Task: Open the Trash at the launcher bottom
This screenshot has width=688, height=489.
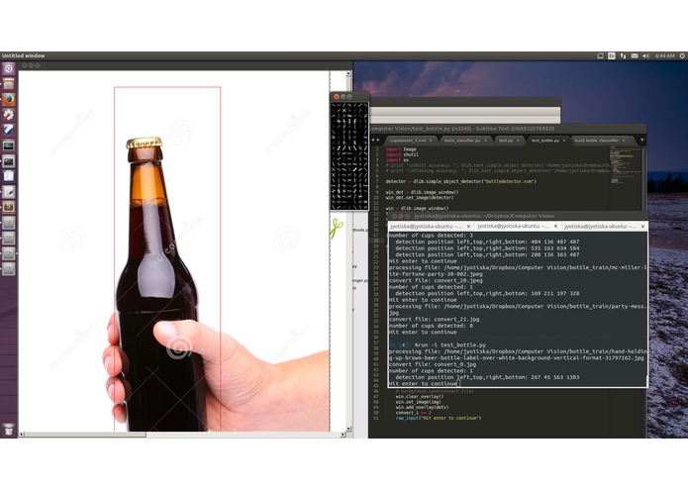Action: coord(8,430)
